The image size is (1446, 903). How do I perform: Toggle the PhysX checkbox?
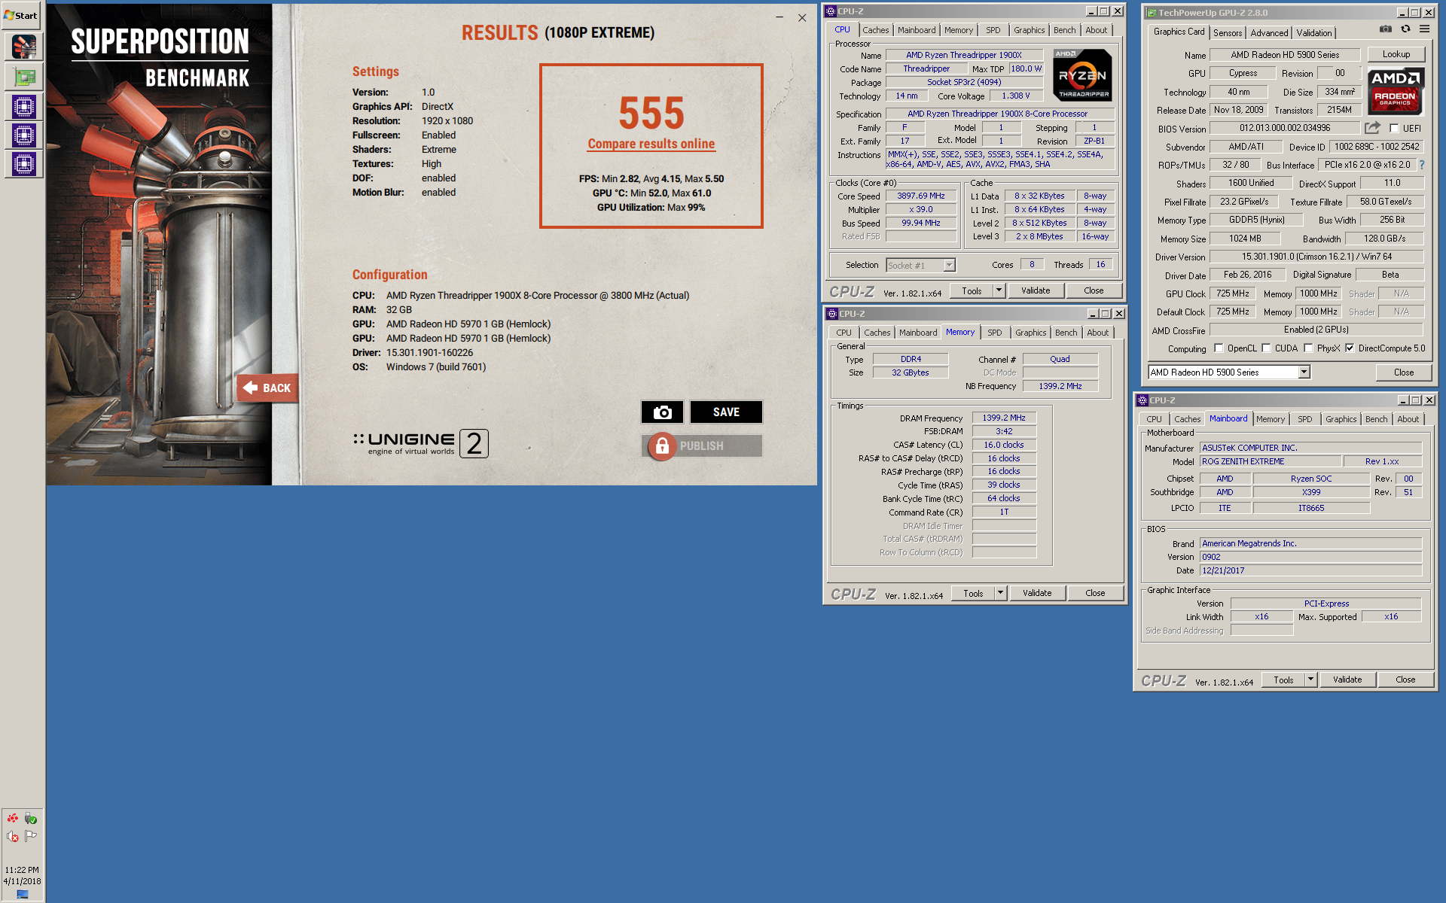coord(1308,348)
